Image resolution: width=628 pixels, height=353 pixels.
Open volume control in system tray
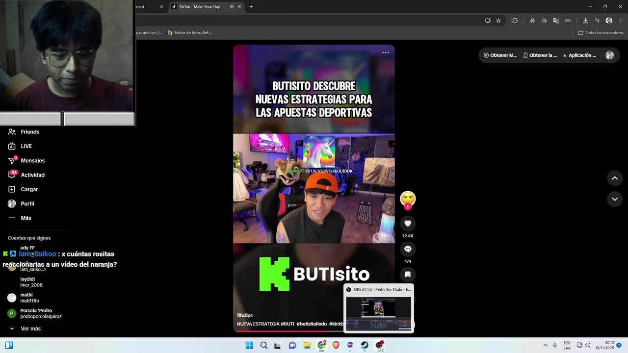point(587,345)
